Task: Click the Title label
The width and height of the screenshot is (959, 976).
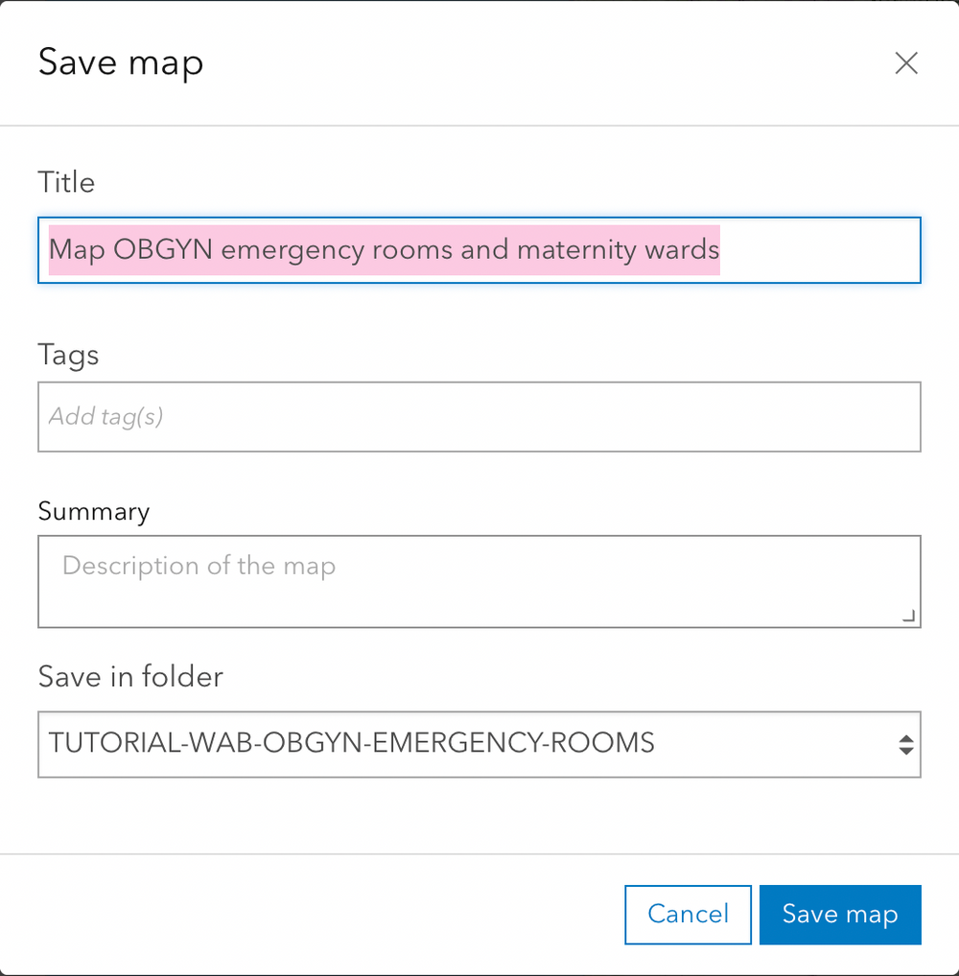Action: coord(65,182)
